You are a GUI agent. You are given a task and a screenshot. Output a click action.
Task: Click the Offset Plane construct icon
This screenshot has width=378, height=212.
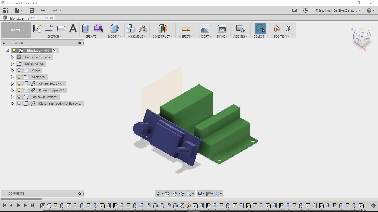[x=163, y=28]
